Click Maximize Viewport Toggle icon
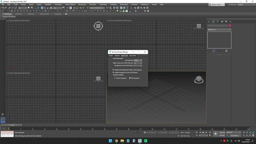 coord(253,136)
